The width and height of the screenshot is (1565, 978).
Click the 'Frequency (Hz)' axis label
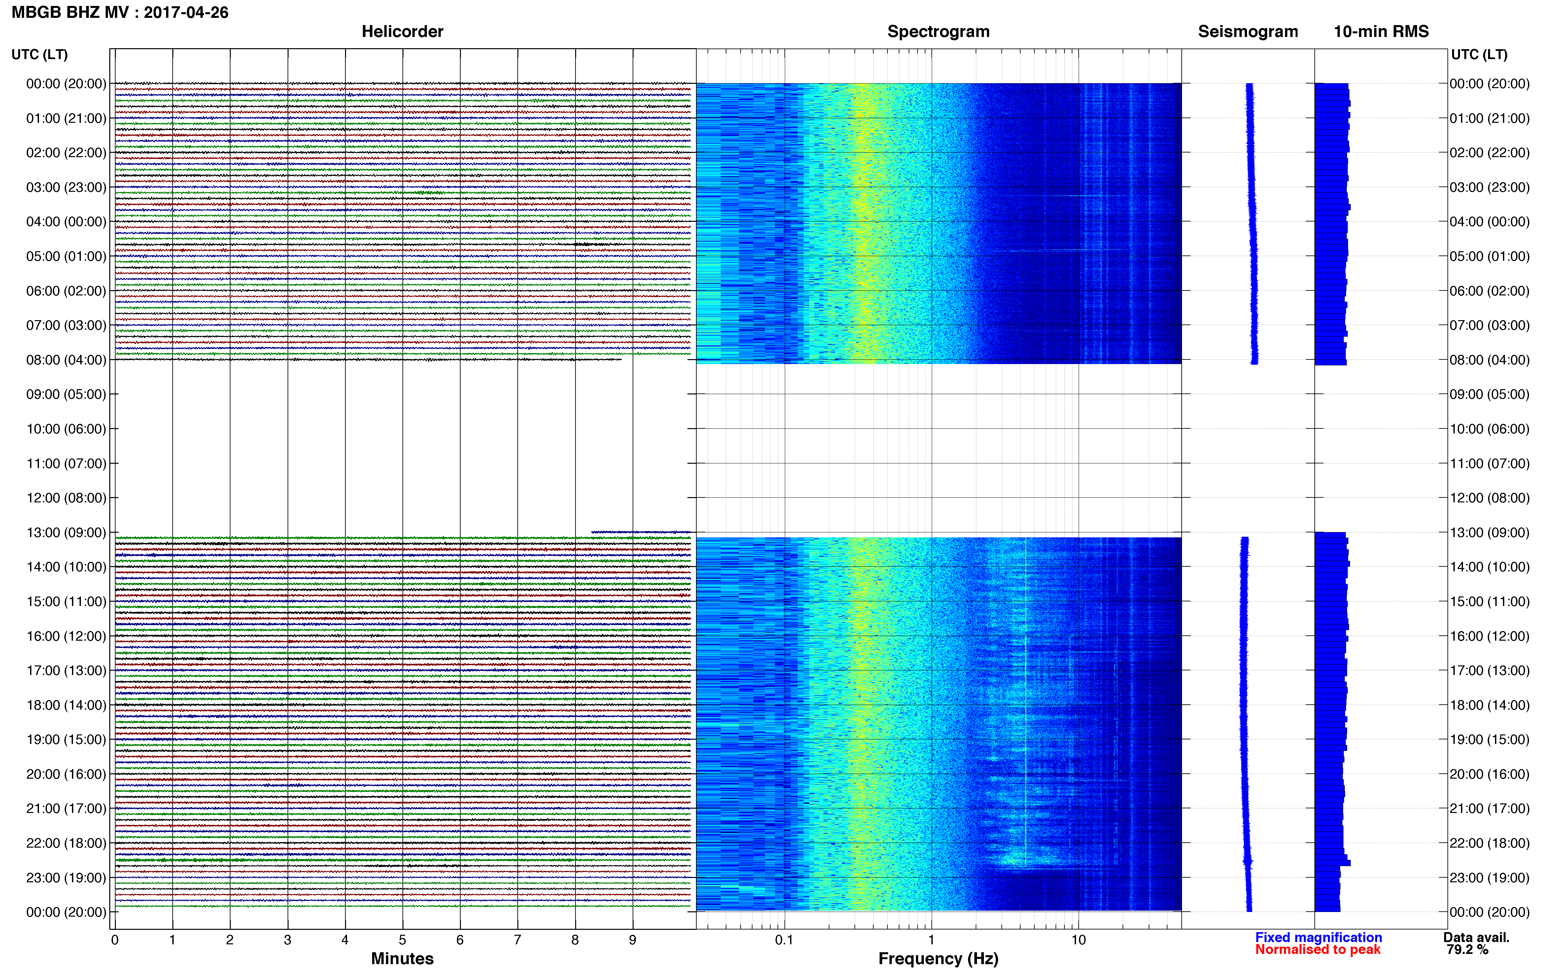pos(938,959)
